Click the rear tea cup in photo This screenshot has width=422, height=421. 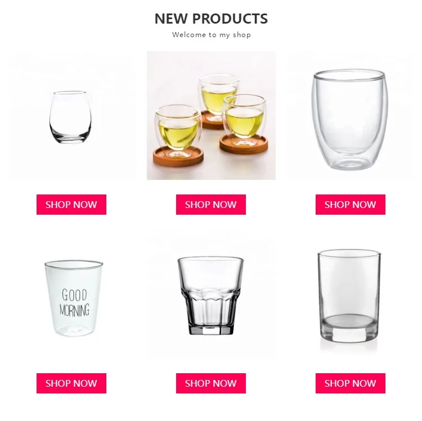click(x=217, y=96)
